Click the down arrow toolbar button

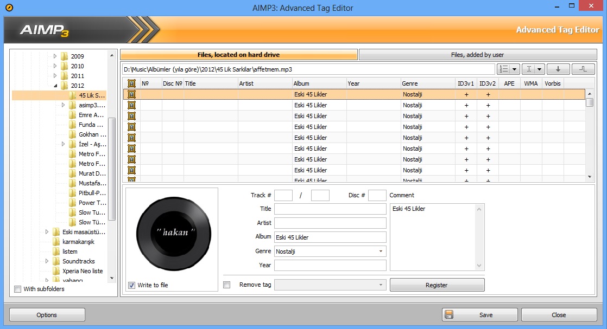click(558, 69)
